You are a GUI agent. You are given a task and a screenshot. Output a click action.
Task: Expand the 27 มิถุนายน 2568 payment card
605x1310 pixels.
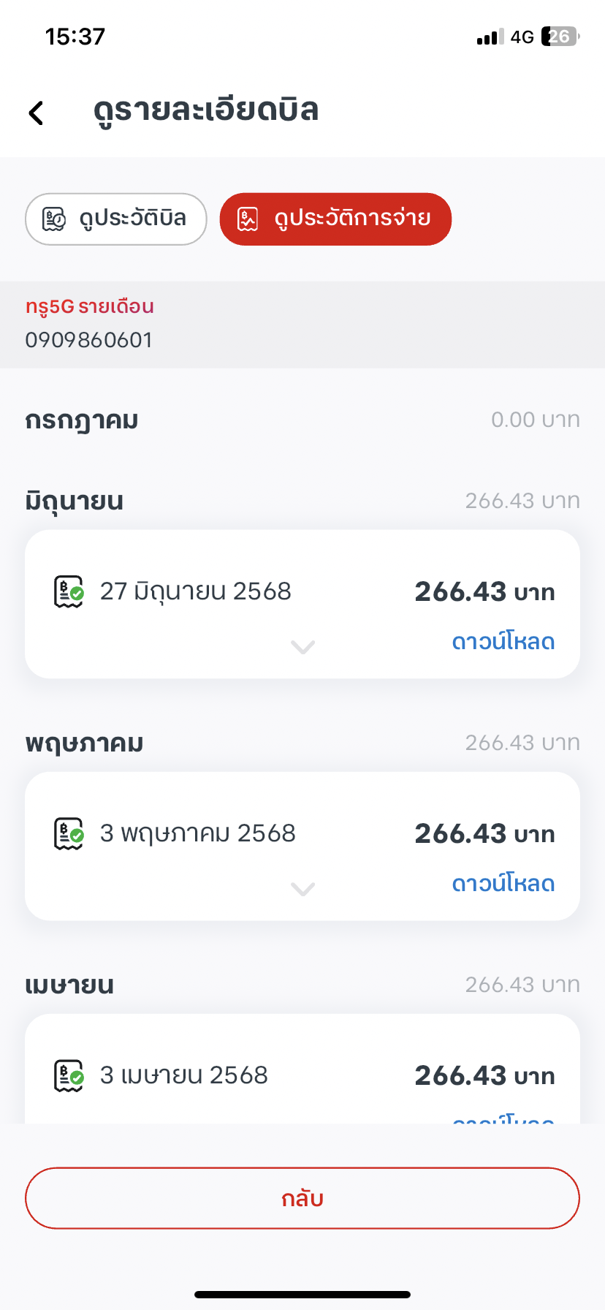[302, 647]
